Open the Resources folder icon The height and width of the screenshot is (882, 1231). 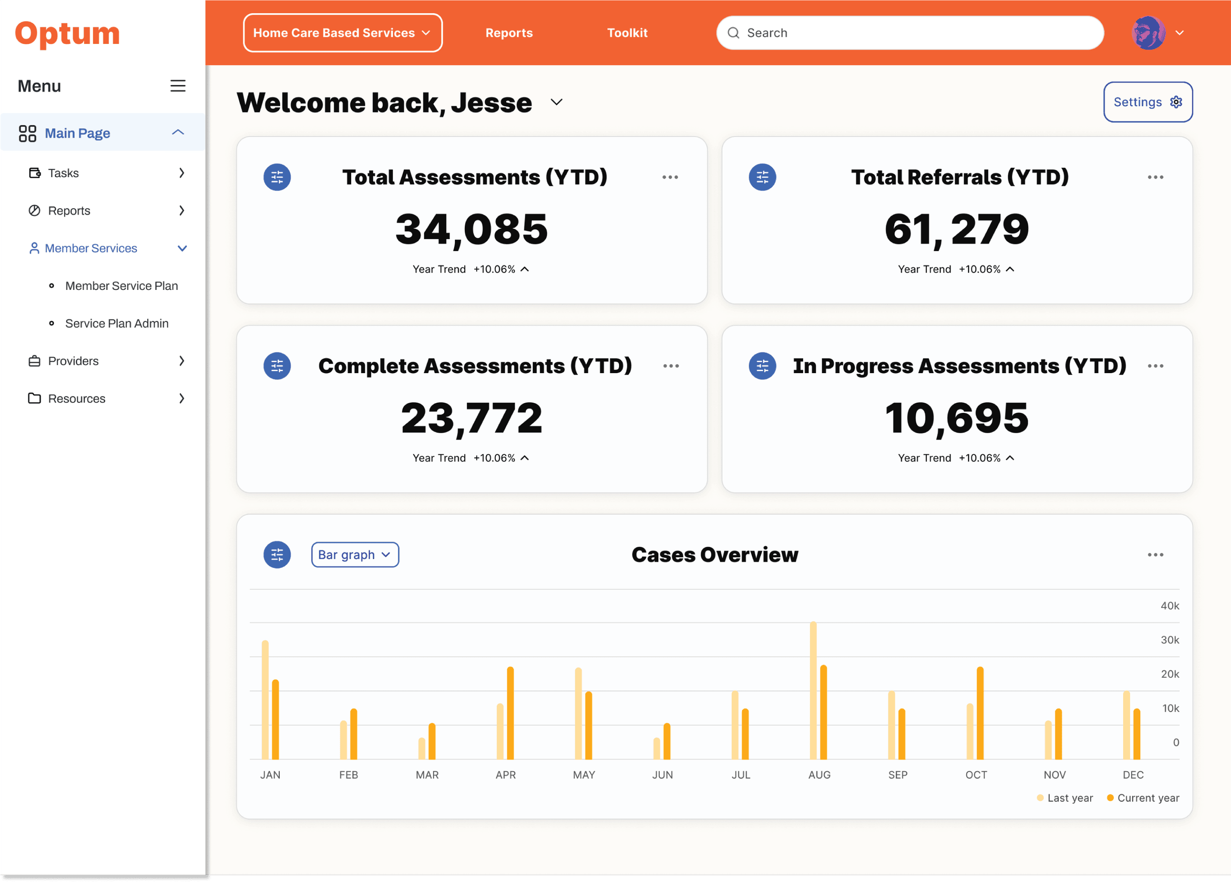[x=35, y=398]
